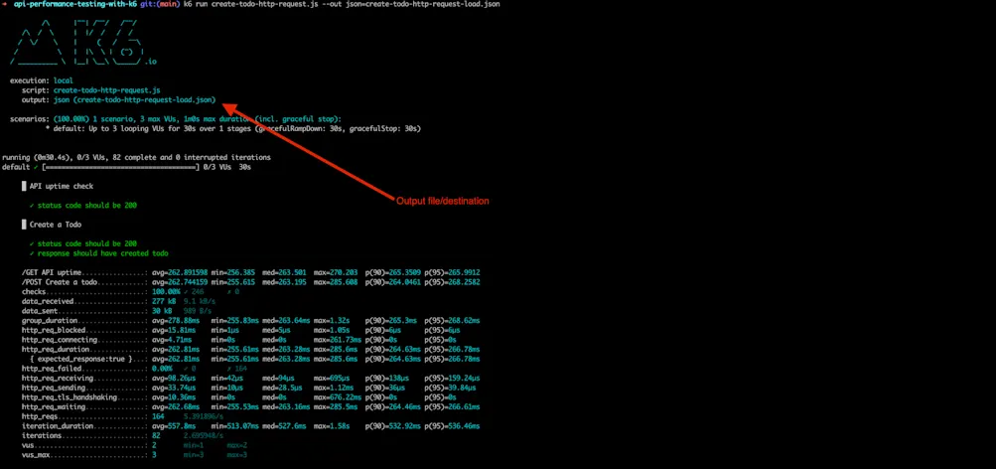Click the 'avg=33.74µs' value
Screen dimensions: 996x469
pos(174,387)
